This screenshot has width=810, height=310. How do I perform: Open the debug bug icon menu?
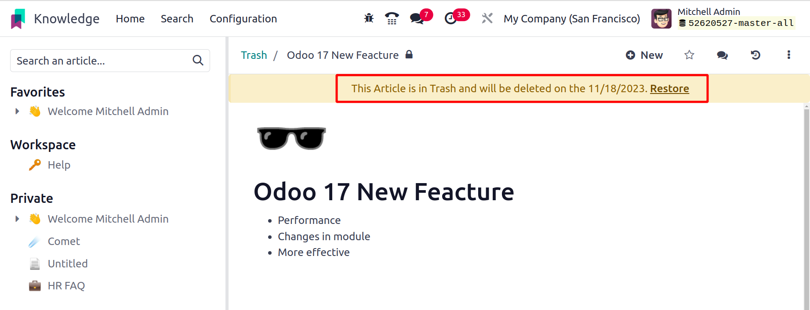pos(369,18)
